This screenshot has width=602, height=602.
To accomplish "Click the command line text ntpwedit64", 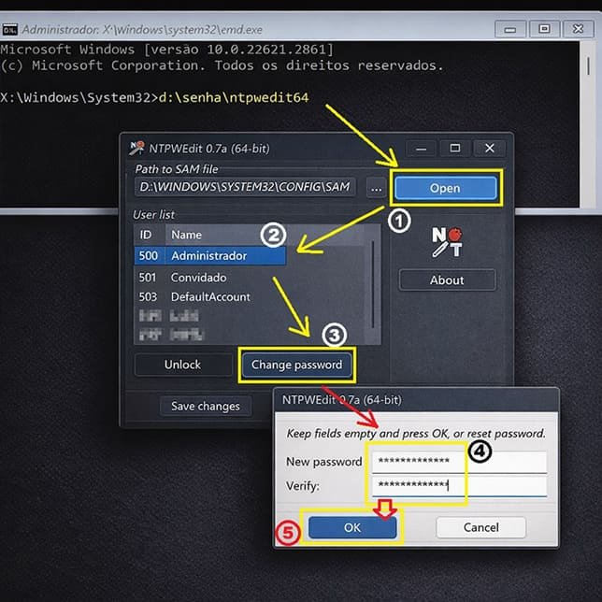I will [x=269, y=97].
